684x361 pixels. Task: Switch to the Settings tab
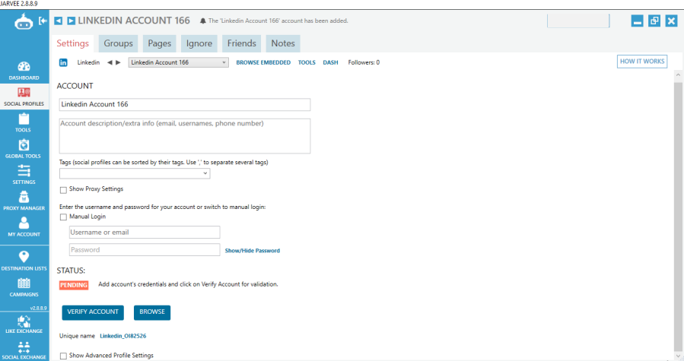(73, 43)
